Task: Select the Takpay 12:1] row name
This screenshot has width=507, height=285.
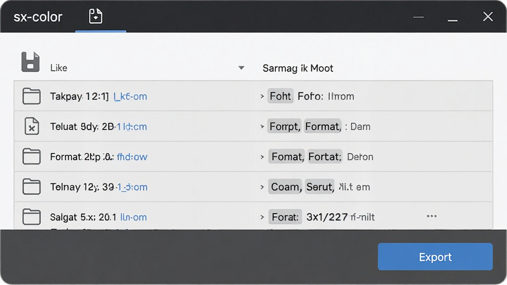Action: [x=80, y=96]
